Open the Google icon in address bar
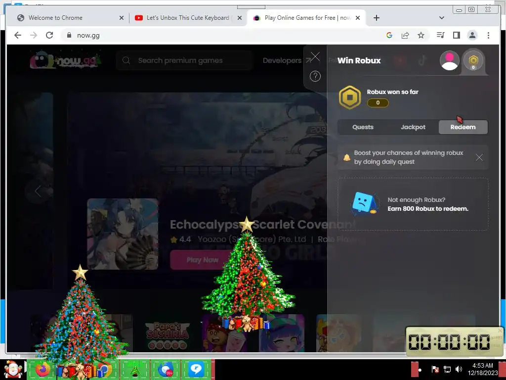 coord(389,35)
